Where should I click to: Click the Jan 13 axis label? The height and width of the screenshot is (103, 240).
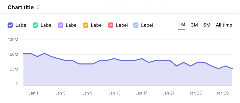pyautogui.click(x=114, y=93)
